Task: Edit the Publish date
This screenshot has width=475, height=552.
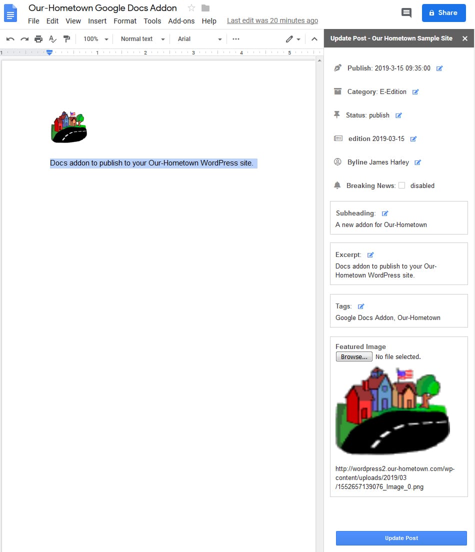Action: pos(439,68)
